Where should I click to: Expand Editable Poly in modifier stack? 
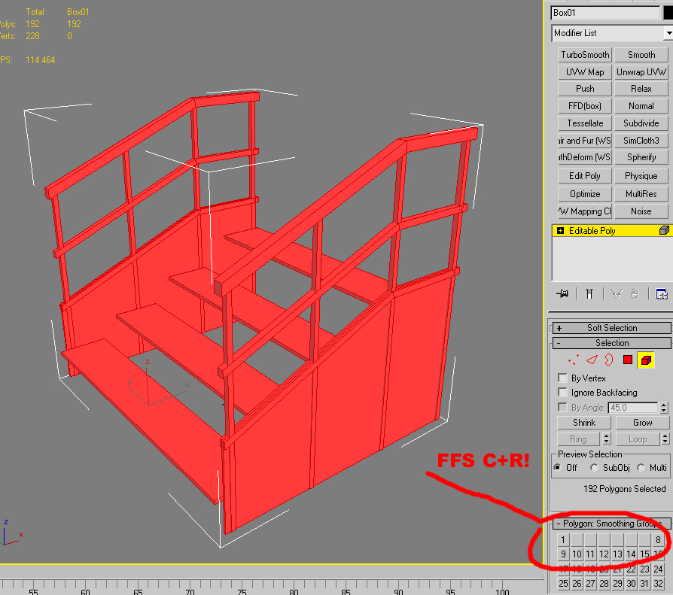pyautogui.click(x=559, y=231)
